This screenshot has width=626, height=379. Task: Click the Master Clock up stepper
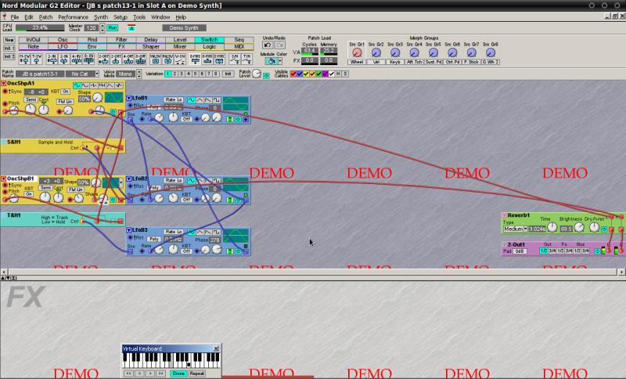tap(103, 26)
